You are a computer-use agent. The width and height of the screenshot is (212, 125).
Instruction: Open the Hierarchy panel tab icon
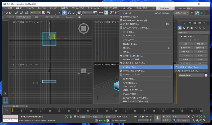pyautogui.click(x=190, y=23)
